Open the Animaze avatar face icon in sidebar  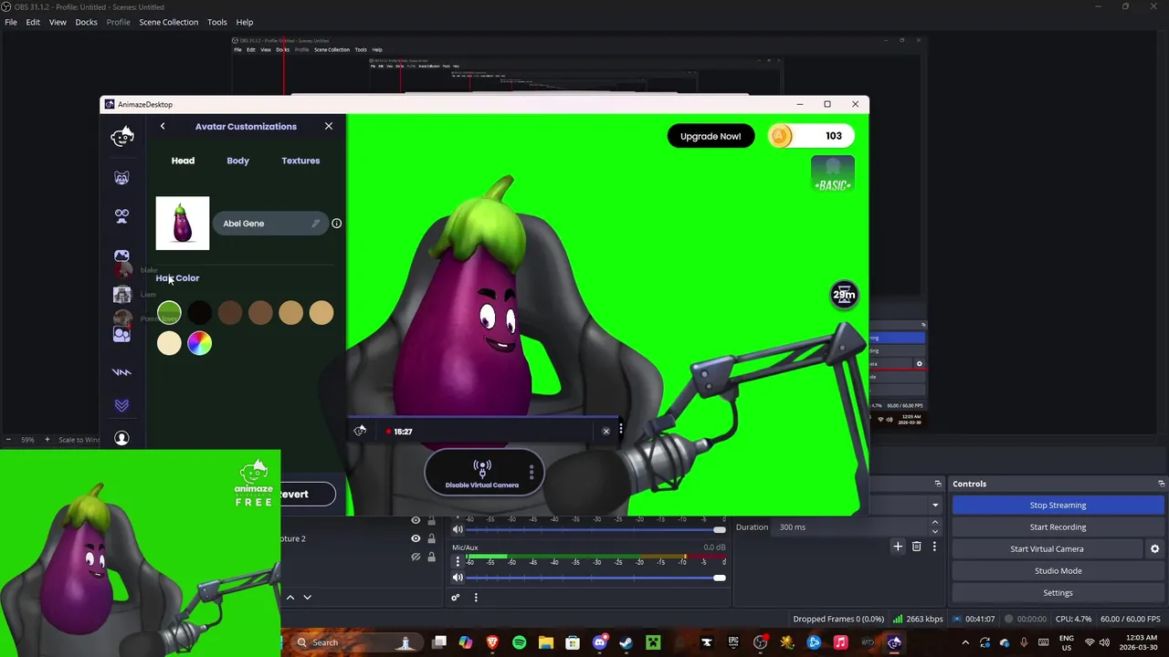coord(121,137)
